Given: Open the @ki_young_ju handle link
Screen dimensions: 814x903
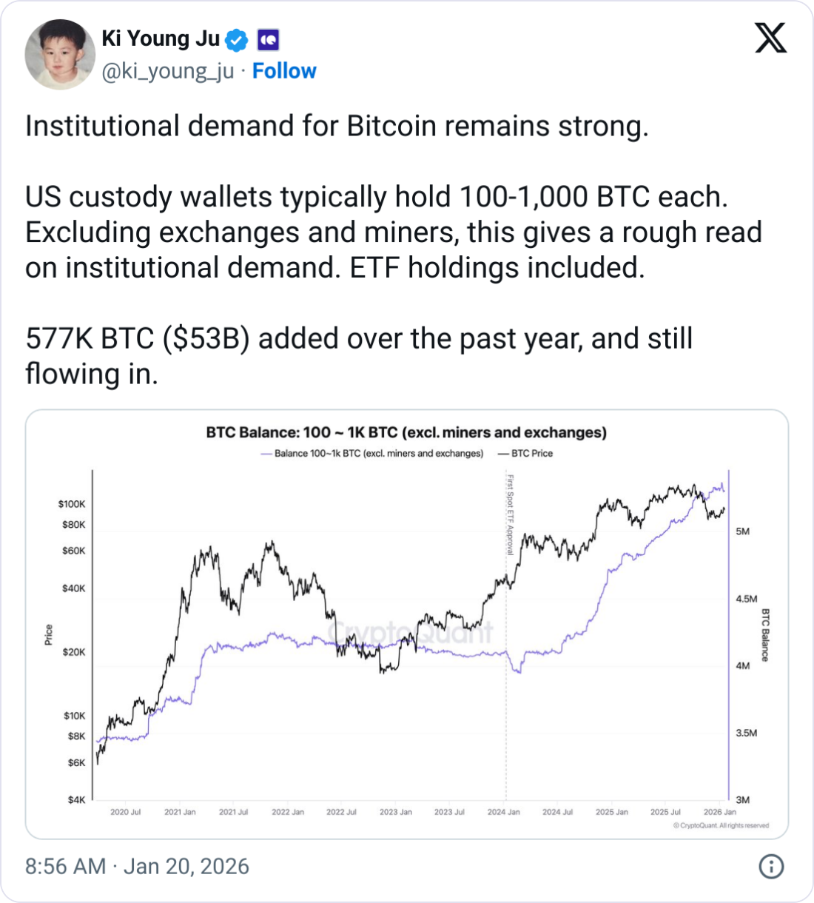Looking at the screenshot, I should click(167, 71).
